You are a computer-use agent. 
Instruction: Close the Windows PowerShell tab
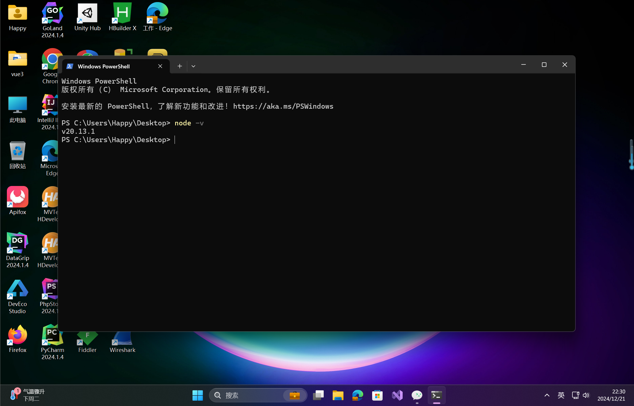pos(160,66)
